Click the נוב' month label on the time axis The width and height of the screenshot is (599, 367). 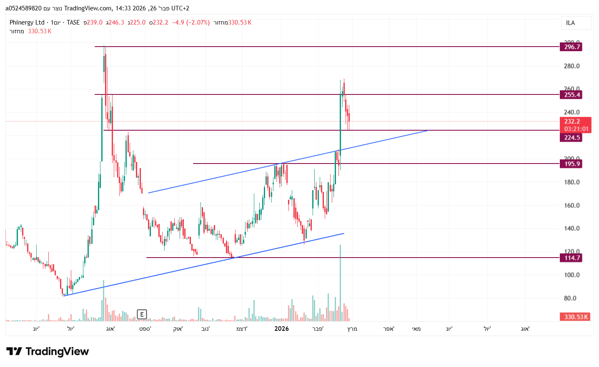[206, 329]
